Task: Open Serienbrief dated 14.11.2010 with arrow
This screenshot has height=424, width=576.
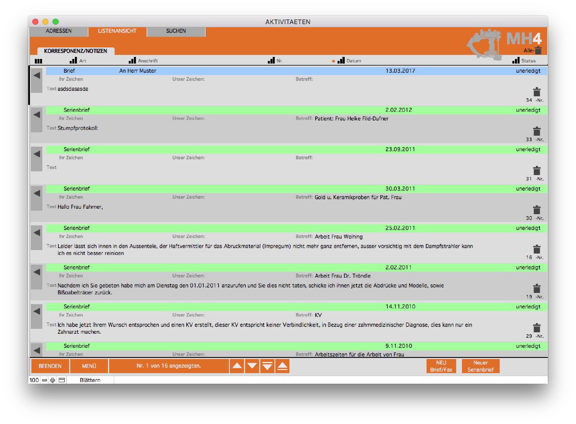Action: (37, 311)
